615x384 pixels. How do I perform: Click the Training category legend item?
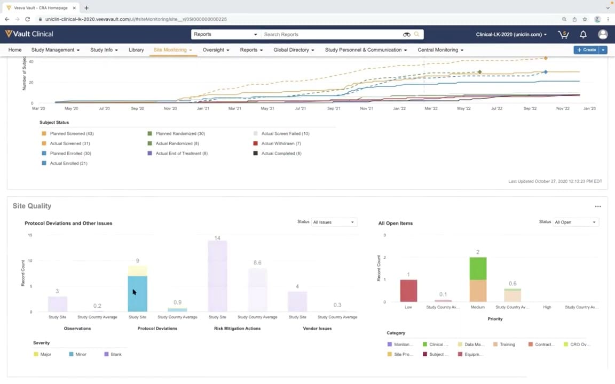click(504, 345)
